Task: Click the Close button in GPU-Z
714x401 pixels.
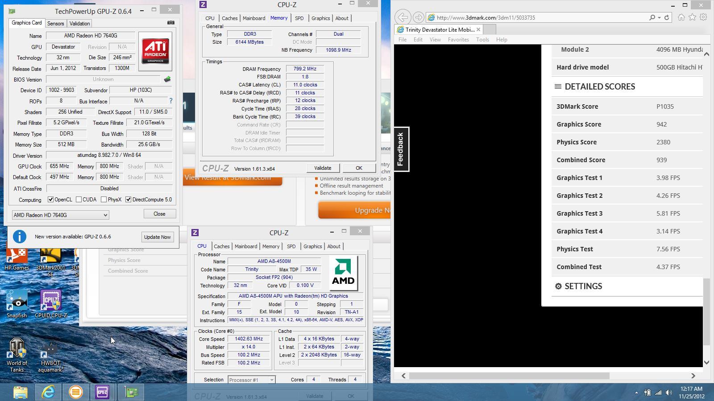Action: pos(159,214)
